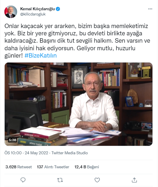Click the reply speech bubble icon
The height and width of the screenshot is (187, 158).
coord(23,180)
